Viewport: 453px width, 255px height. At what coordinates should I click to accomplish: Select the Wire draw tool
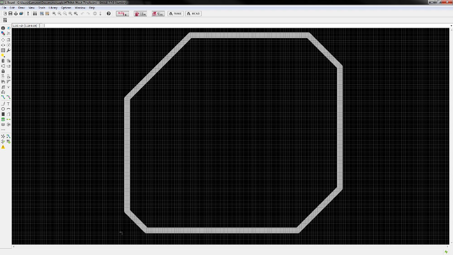(3, 104)
